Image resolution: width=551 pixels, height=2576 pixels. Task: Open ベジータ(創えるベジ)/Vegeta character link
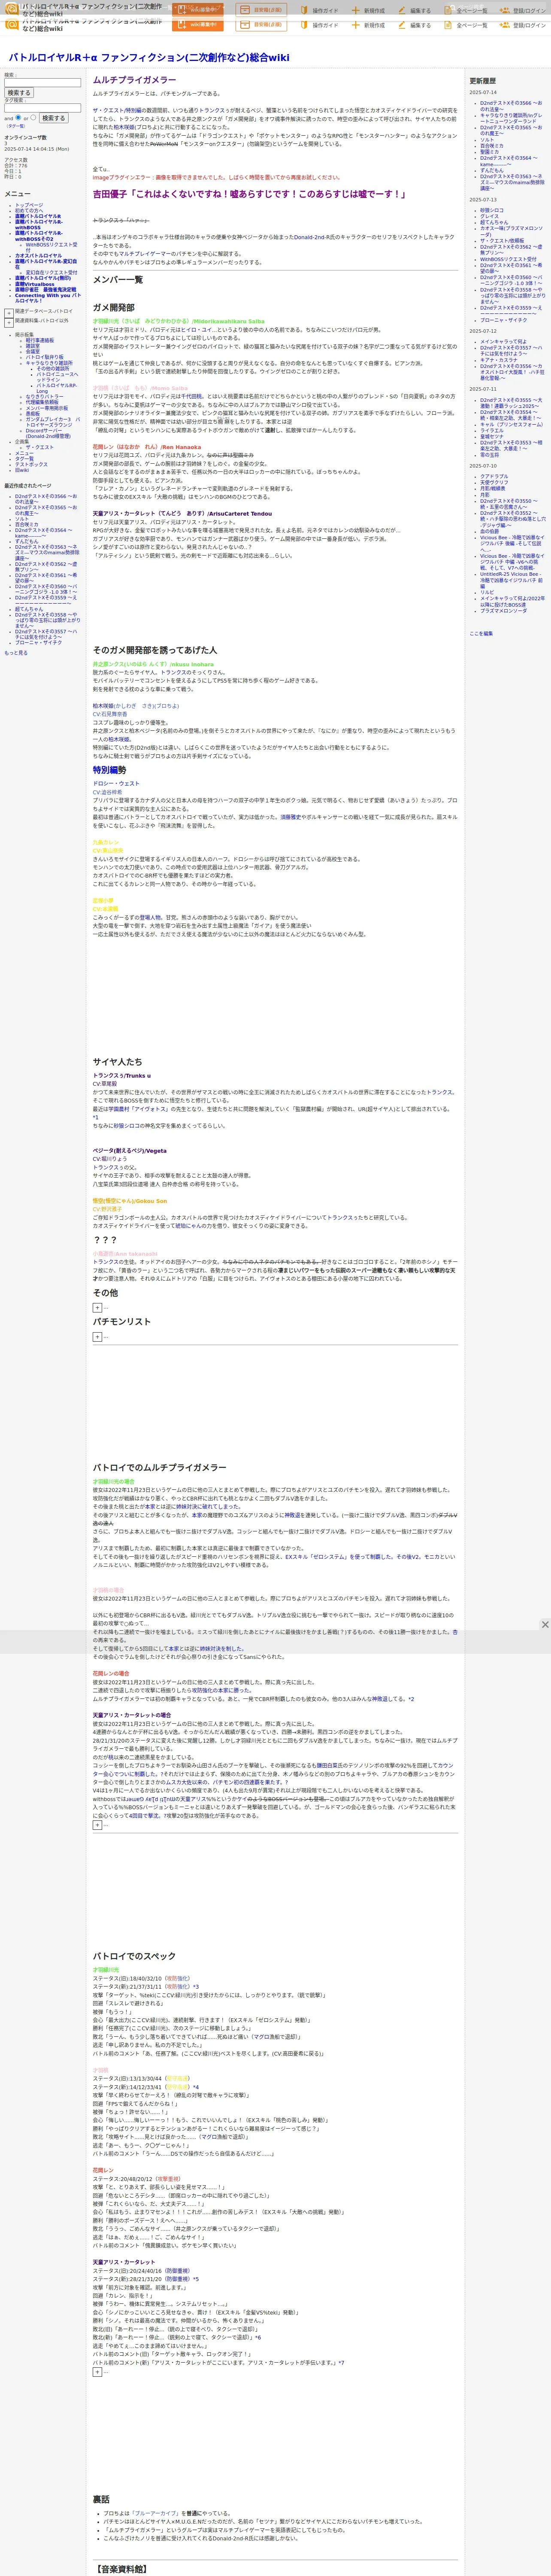click(130, 1151)
